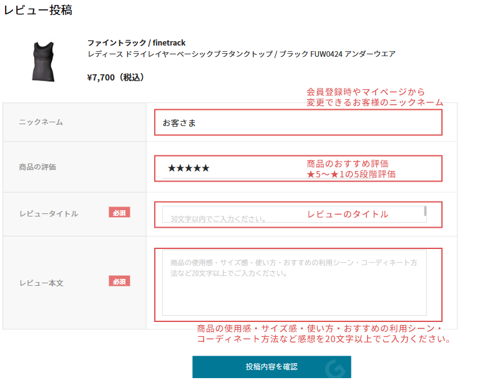This screenshot has height=385, width=480.
Task: Click the レビュー投稿 page heading
Action: click(x=38, y=10)
